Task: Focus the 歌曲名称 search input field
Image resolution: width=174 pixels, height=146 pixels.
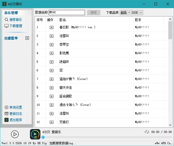Action: tap(67, 13)
